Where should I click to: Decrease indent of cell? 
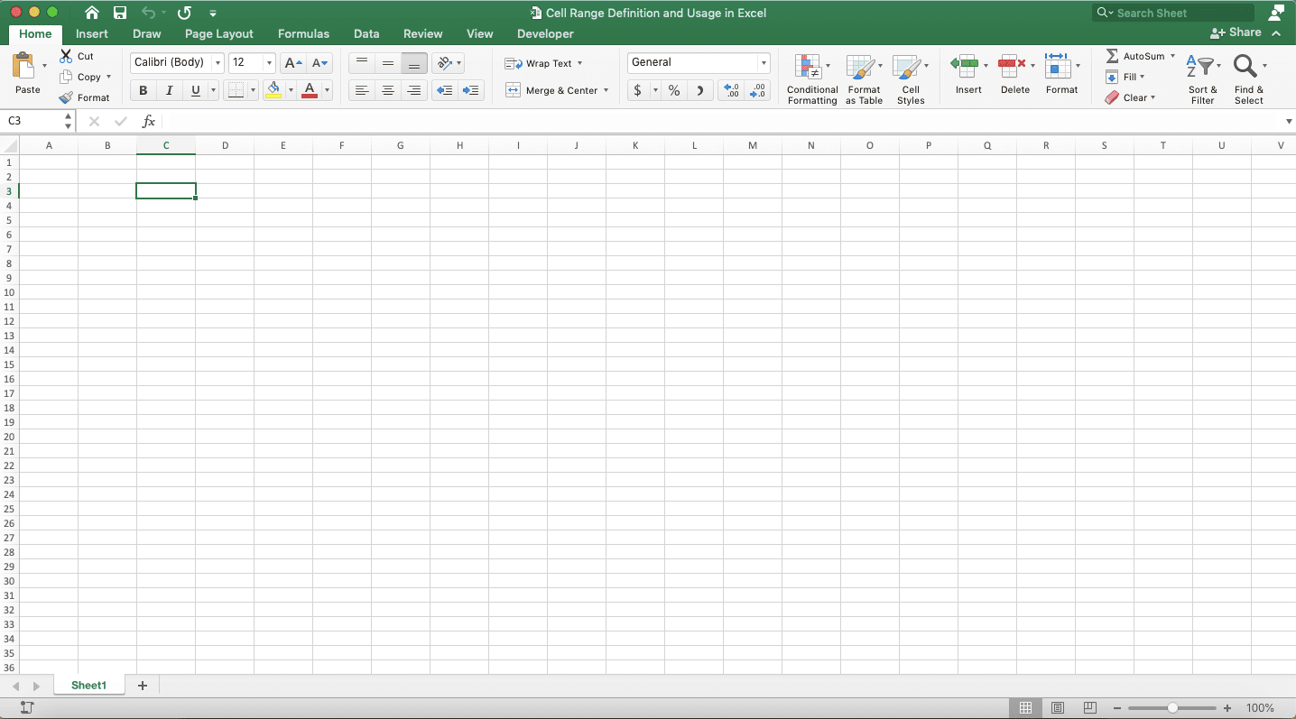pos(445,90)
